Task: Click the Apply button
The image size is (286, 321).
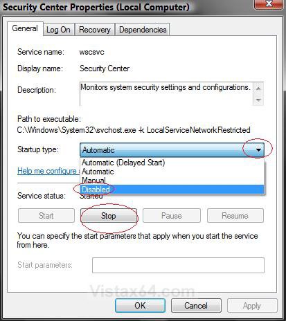Action: click(x=252, y=306)
